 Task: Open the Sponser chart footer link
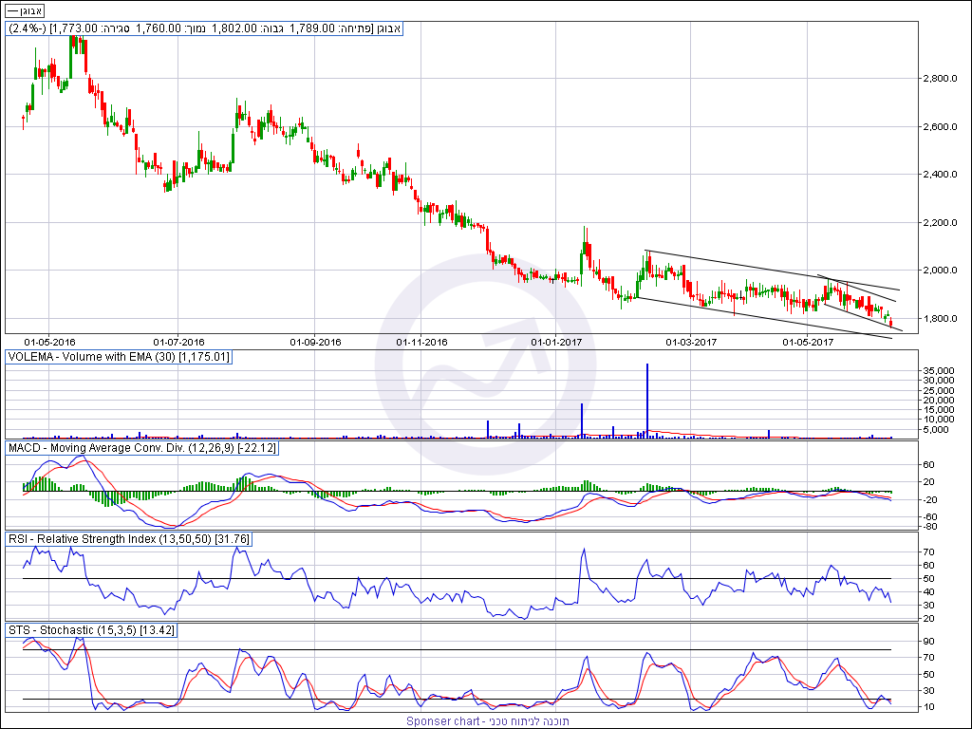click(x=488, y=721)
